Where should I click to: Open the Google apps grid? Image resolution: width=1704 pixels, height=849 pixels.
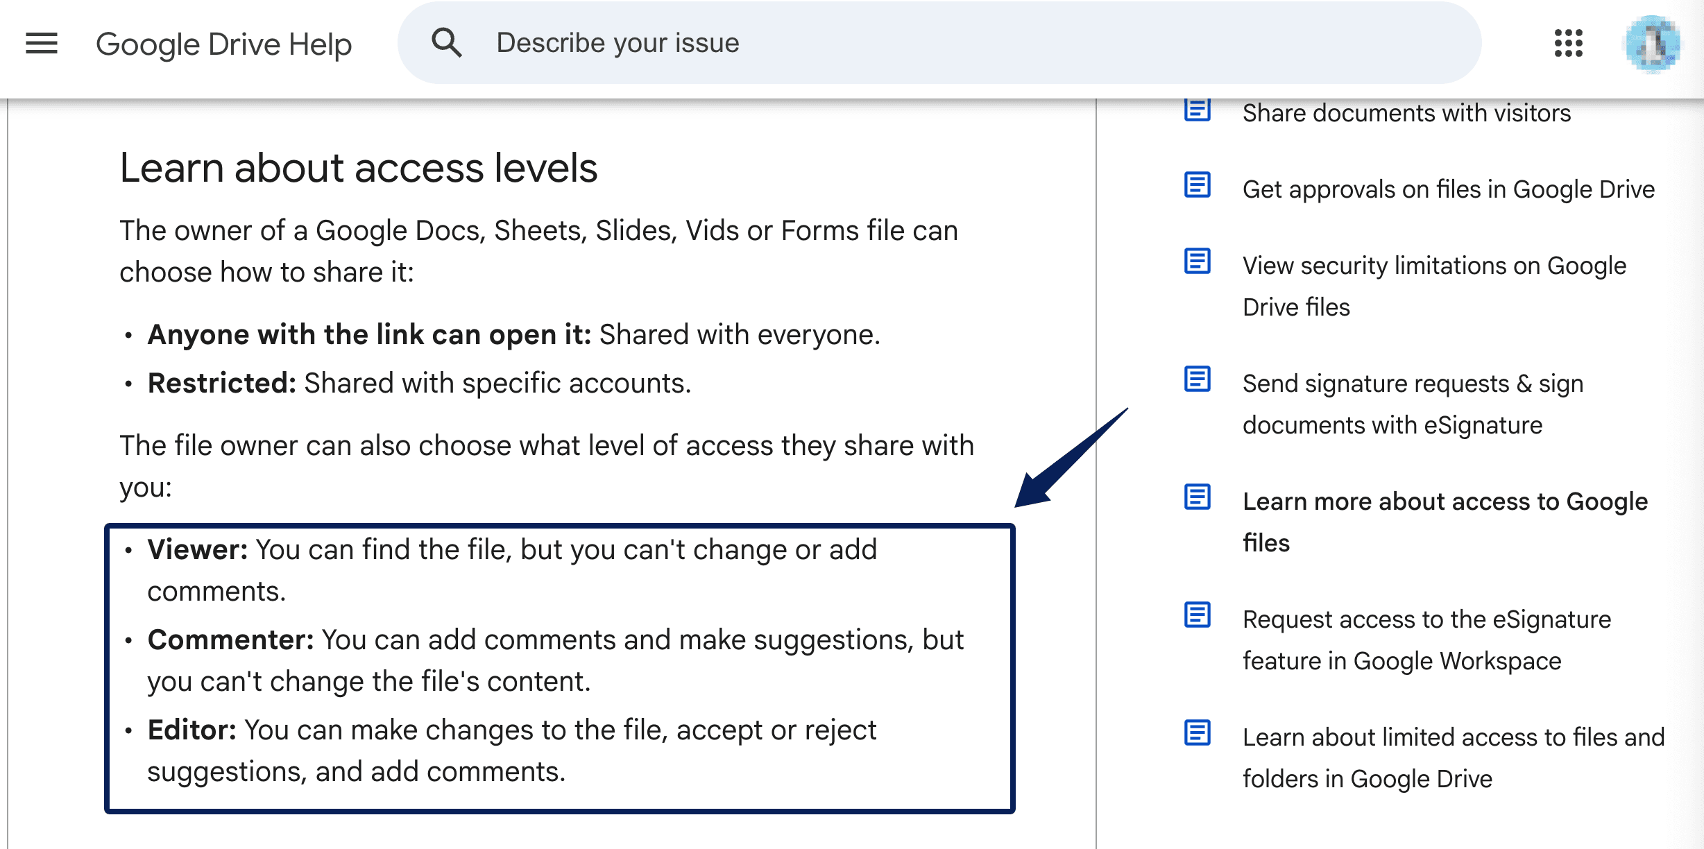pos(1568,44)
